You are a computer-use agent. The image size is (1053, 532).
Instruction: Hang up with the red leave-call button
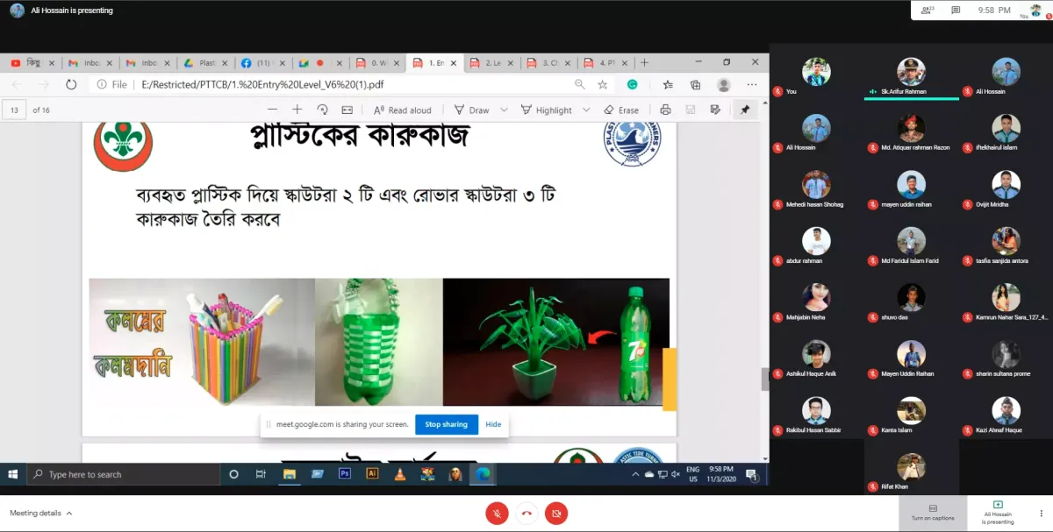click(526, 514)
